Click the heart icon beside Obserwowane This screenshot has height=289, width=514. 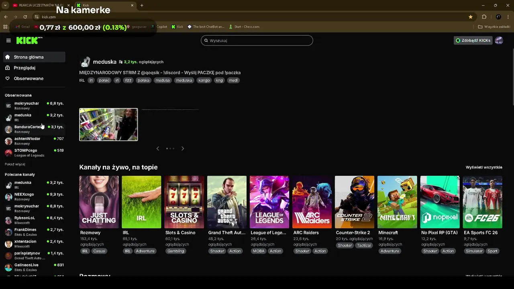[7, 79]
